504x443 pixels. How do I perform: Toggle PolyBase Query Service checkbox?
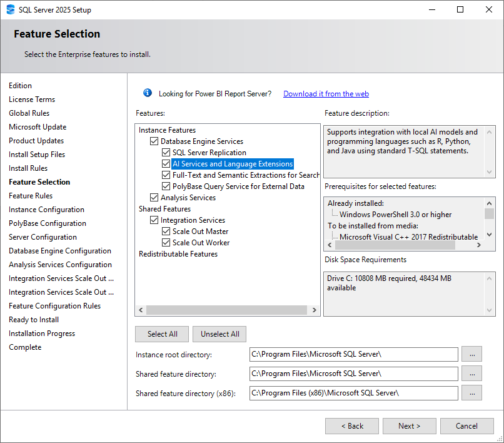tap(166, 186)
